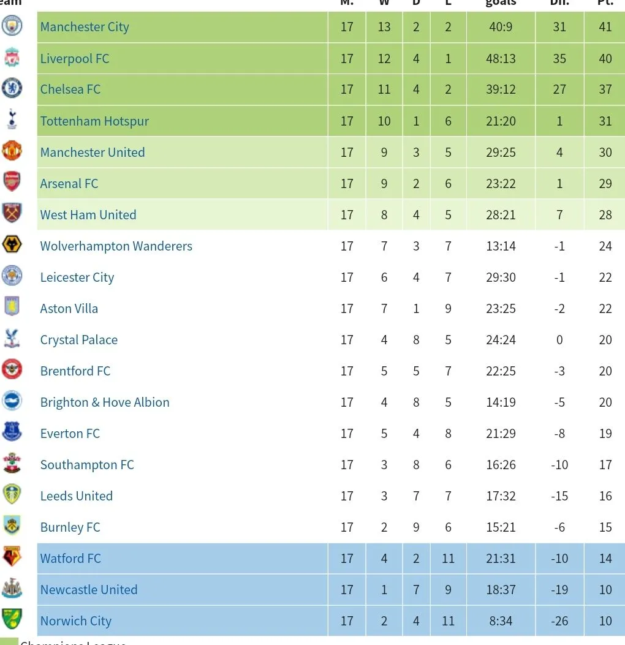
Task: Click Leeds United's points value 16
Action: (605, 496)
